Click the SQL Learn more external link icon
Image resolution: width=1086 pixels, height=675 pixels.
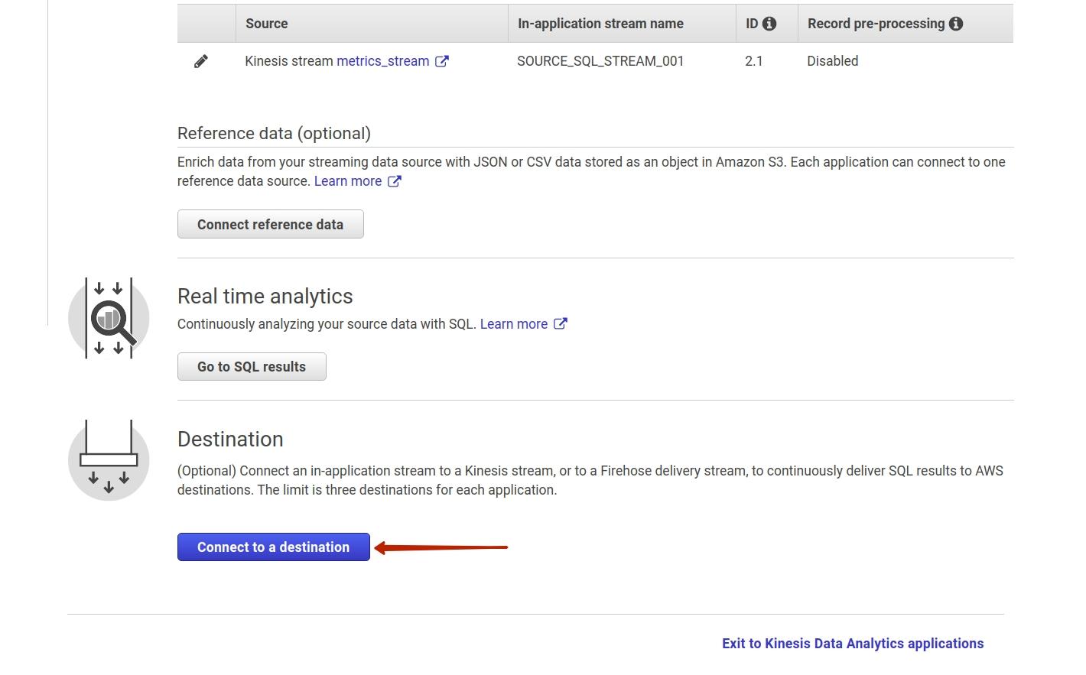click(561, 323)
